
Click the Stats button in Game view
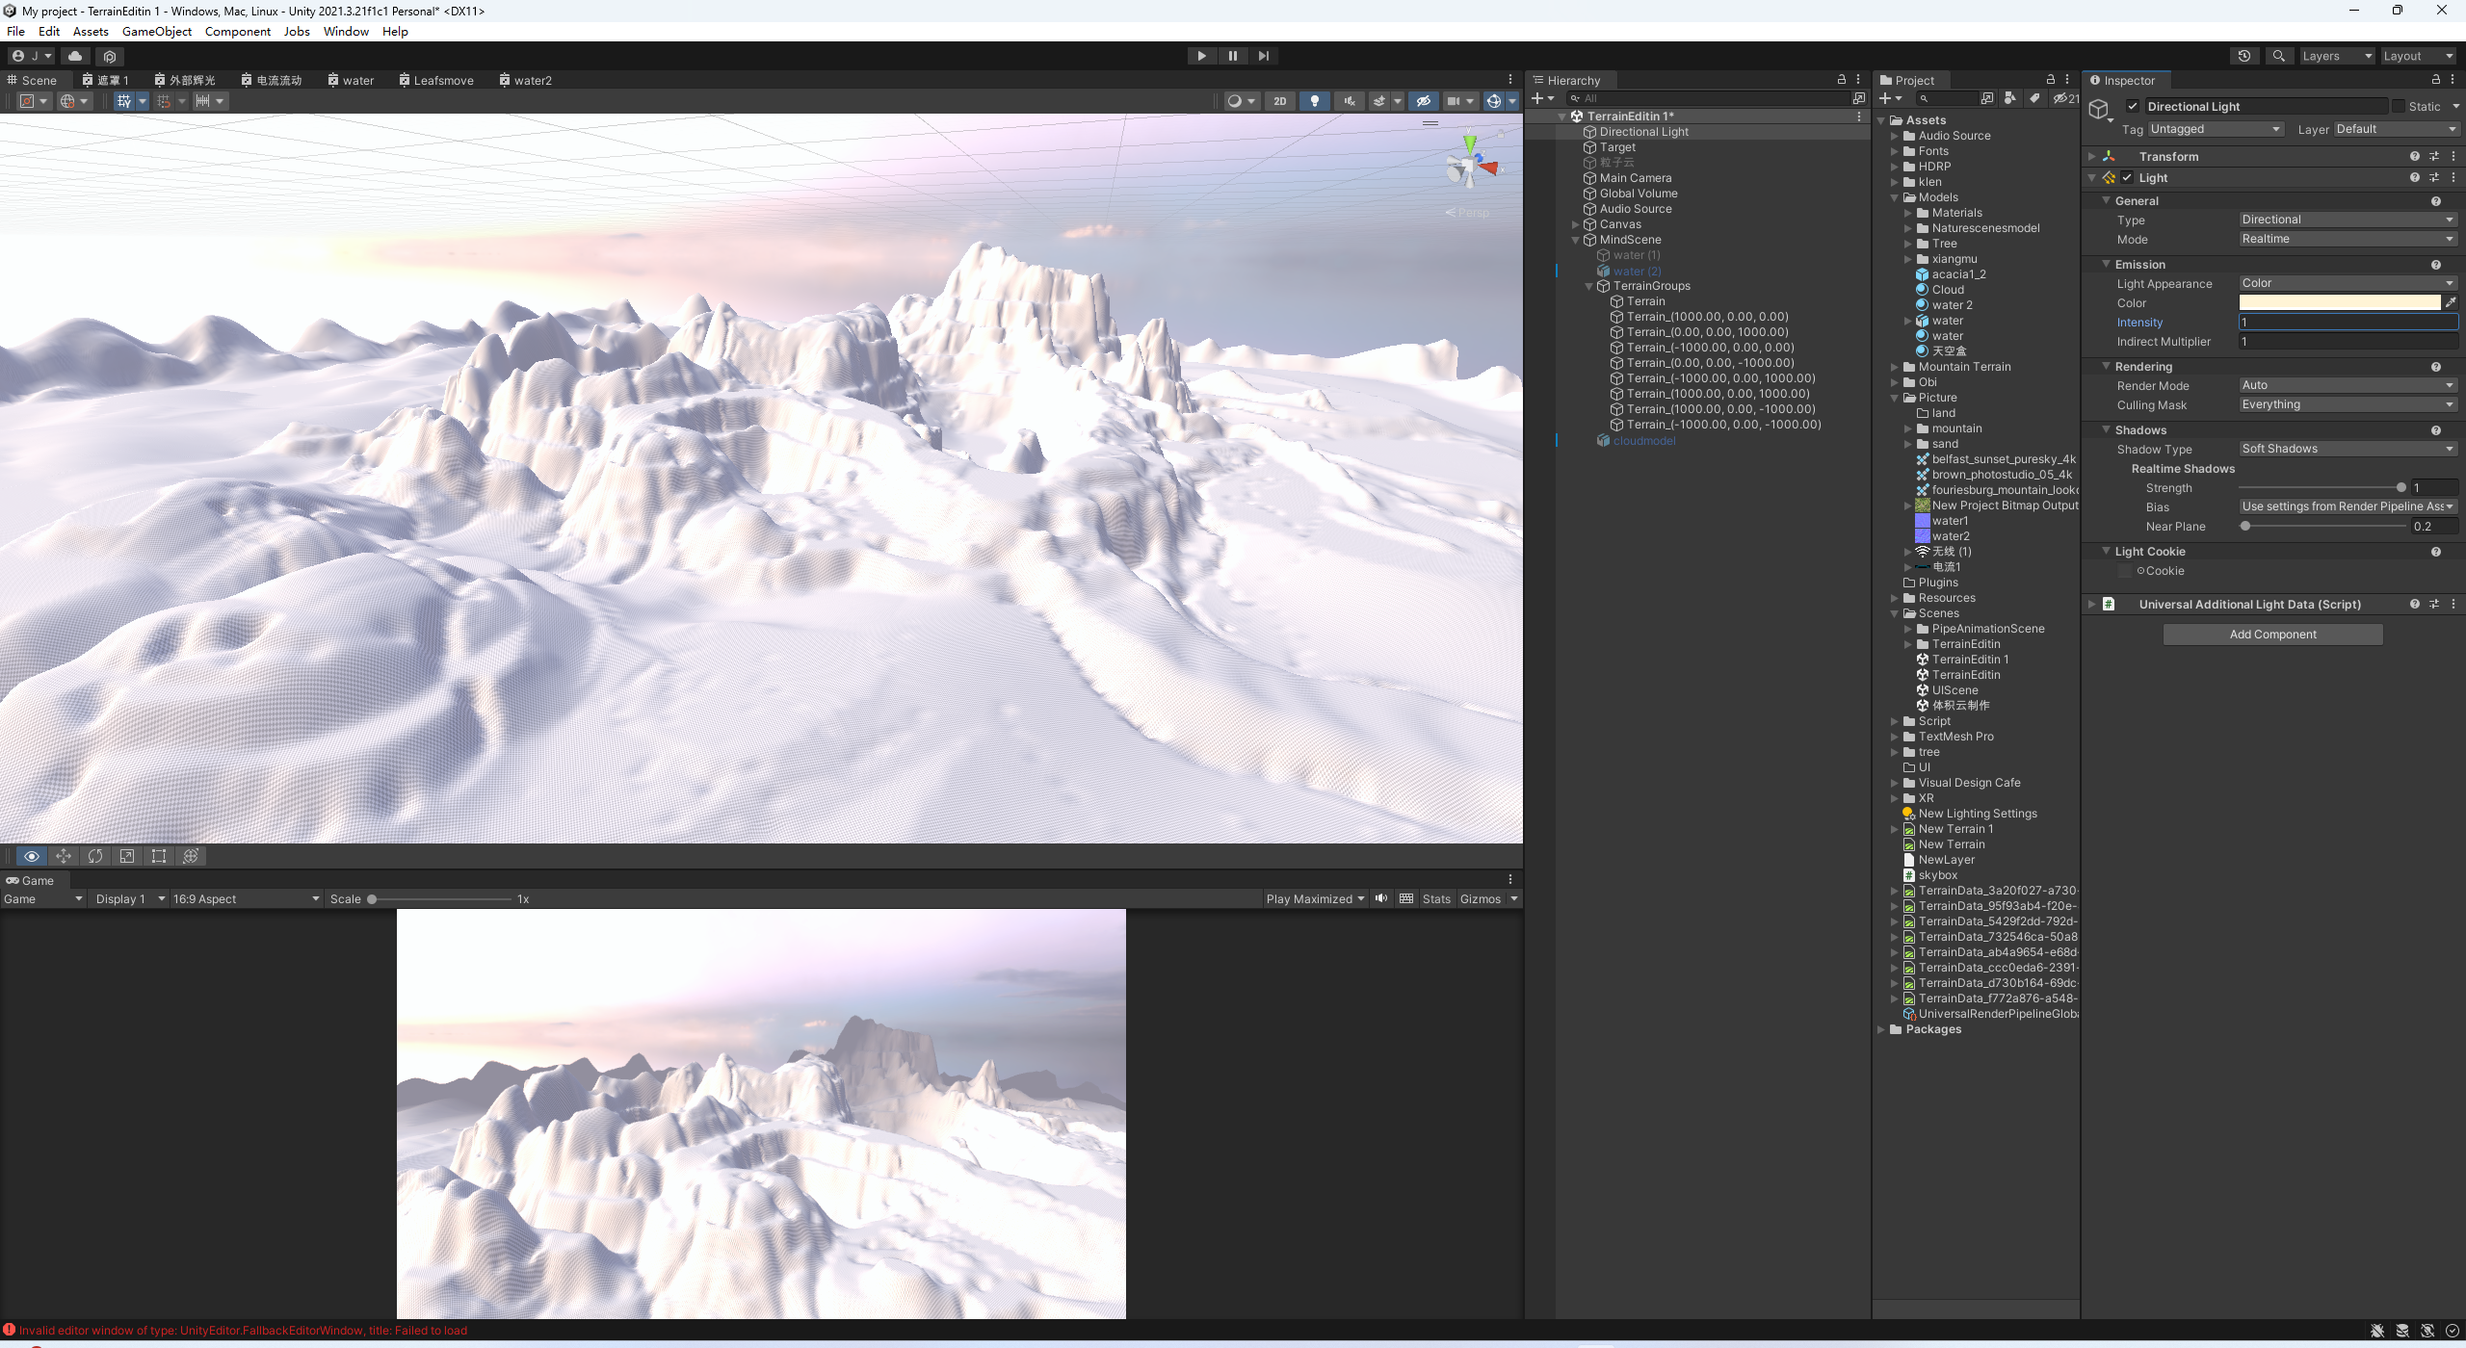[x=1436, y=899]
